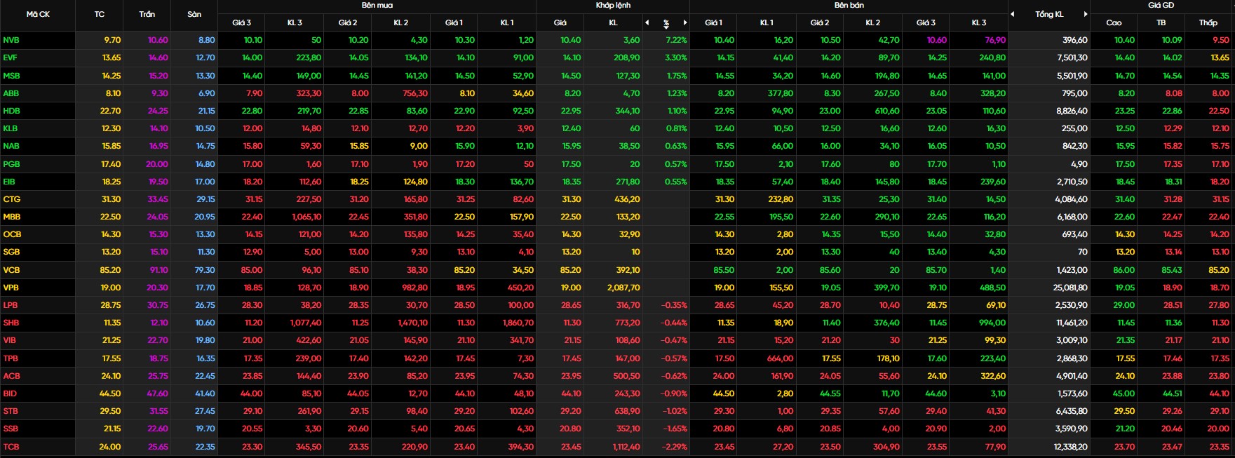The width and height of the screenshot is (1235, 458).
Task: Open the VPB stock symbol
Action: click(11, 288)
